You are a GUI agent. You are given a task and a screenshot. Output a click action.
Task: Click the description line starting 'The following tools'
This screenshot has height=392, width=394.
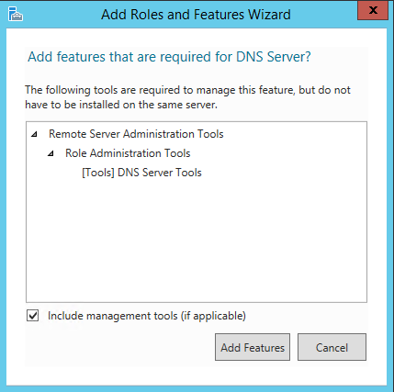[x=187, y=90]
